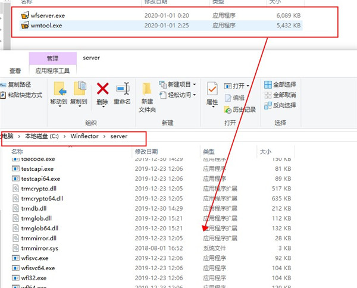Click the 2018-08-01 16:52 date cell
The image size is (357, 288).
159,248
